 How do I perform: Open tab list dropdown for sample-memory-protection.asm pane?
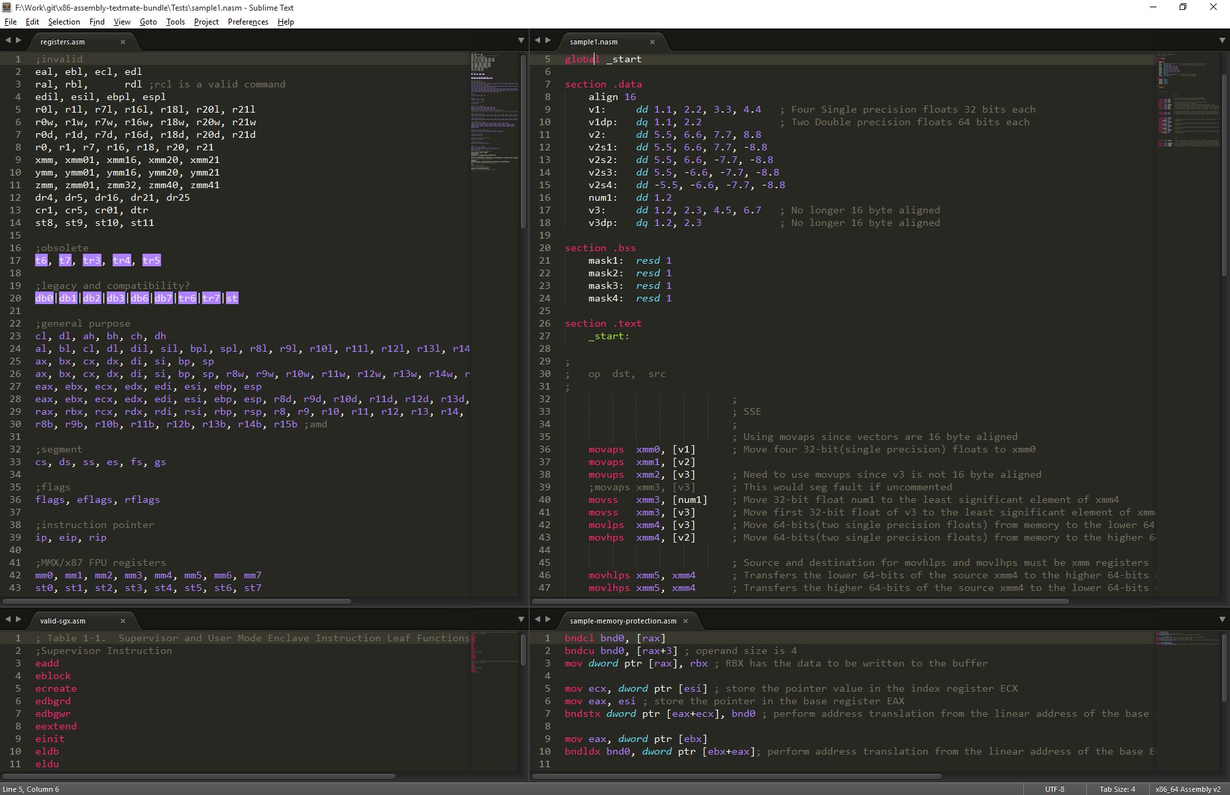click(x=1222, y=620)
